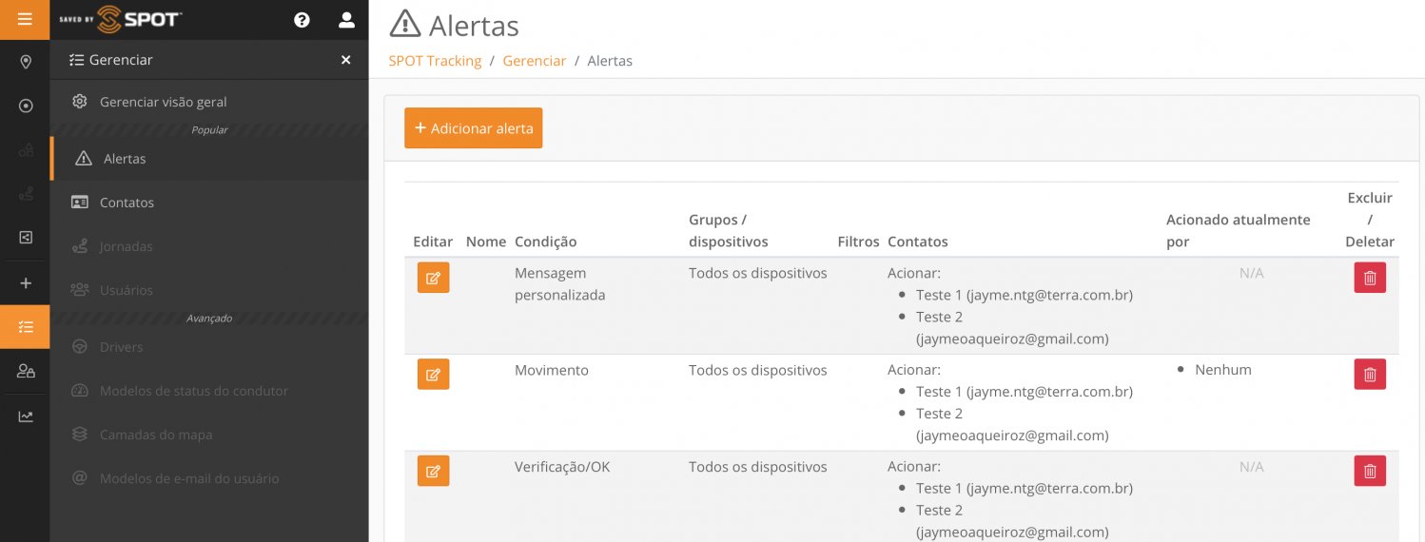Open the user lock sidebar icon
This screenshot has width=1425, height=542.
coord(26,371)
